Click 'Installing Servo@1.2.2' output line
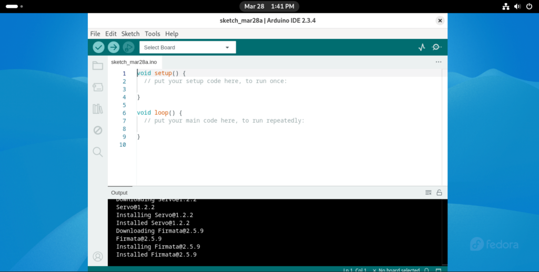 coord(155,215)
